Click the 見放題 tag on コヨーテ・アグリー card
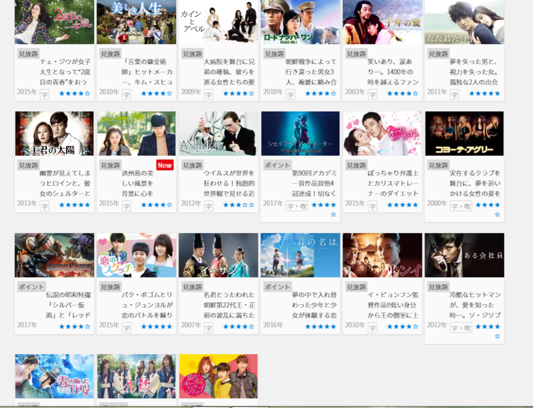 click(438, 165)
